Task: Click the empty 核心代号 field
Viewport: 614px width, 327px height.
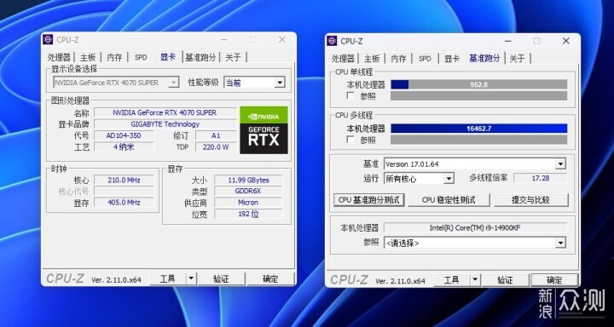Action: pos(124,192)
